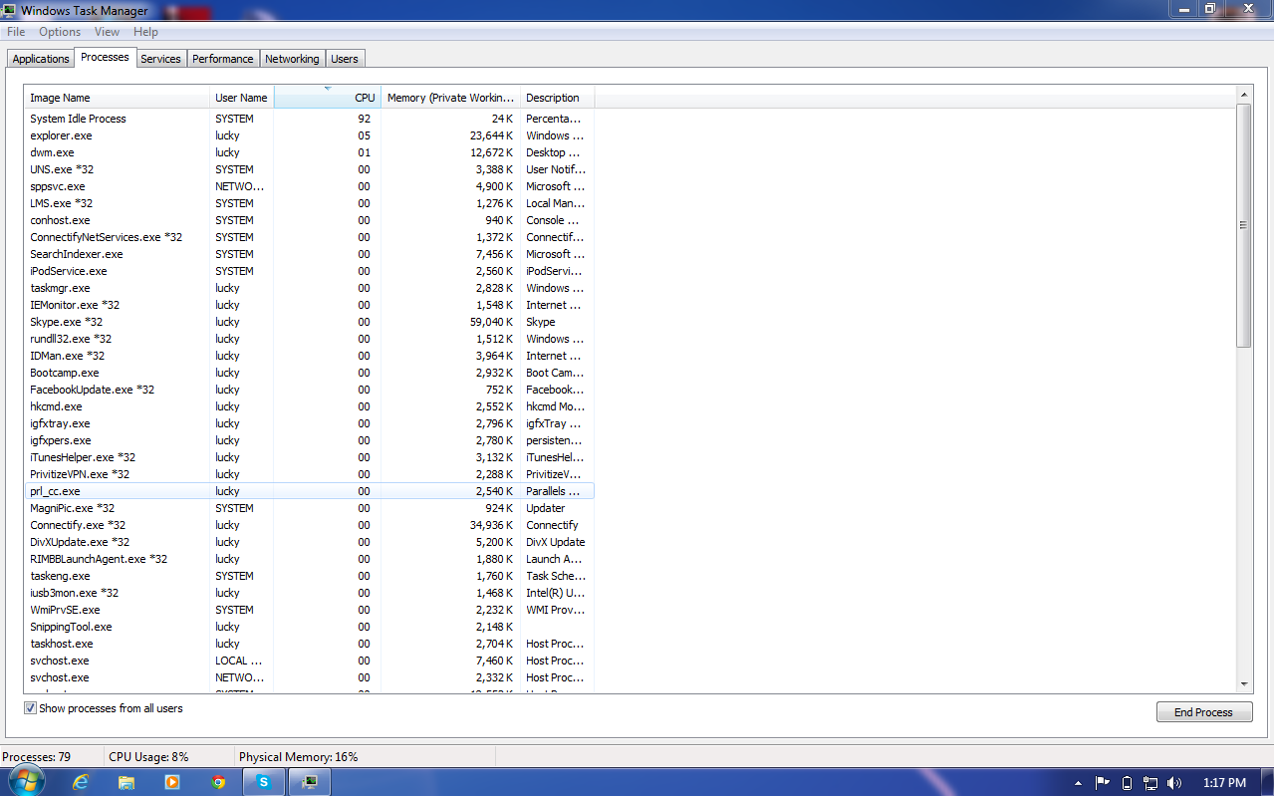Switch to the Performance tab

pos(223,59)
